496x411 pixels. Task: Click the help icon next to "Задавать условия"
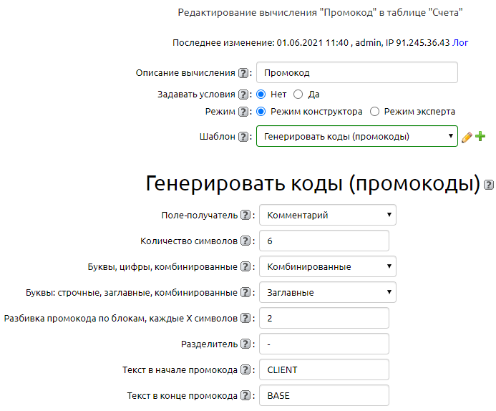(x=244, y=95)
